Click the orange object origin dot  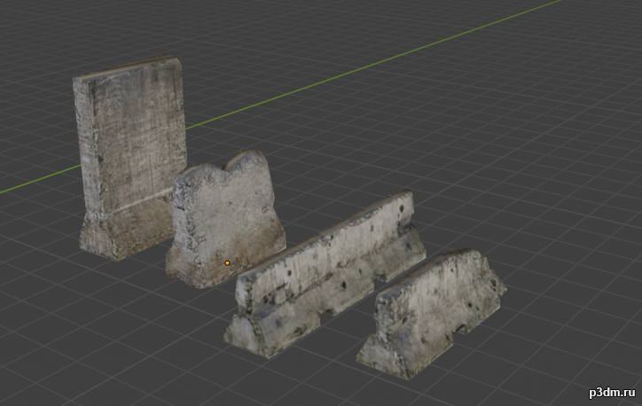coord(227,263)
